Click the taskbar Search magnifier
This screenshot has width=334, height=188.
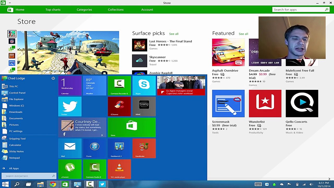[17, 184]
